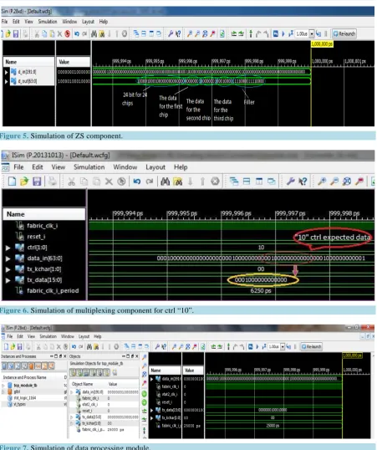
Task: Expand ctrl[1:0] signal in Figure 6
Action: pyautogui.click(x=8, y=248)
